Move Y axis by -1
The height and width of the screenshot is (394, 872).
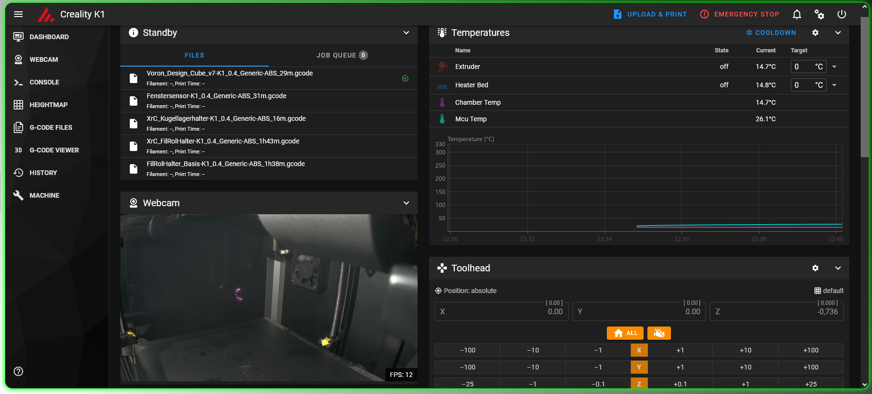click(598, 367)
